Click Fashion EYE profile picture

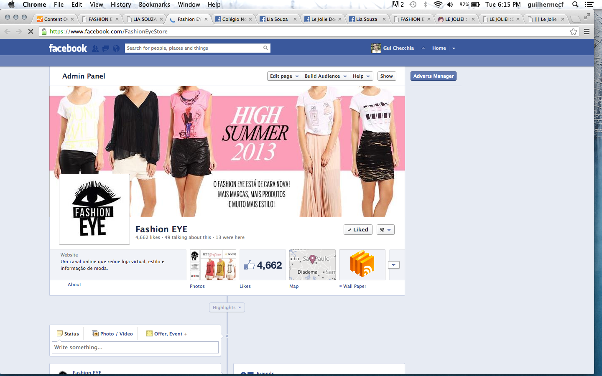94,209
